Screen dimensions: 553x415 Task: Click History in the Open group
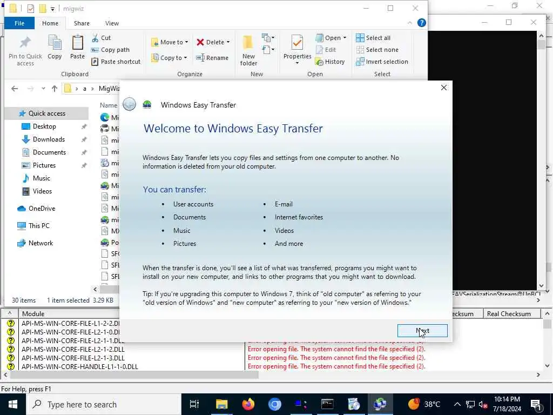tap(330, 62)
